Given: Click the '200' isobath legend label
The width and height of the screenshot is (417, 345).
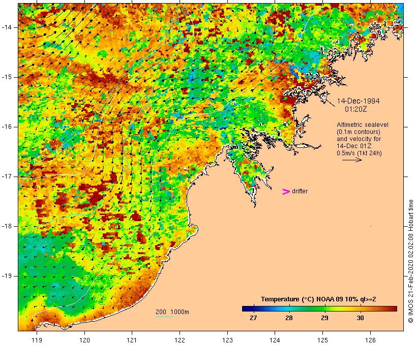Looking at the screenshot, I should pyautogui.click(x=161, y=312).
